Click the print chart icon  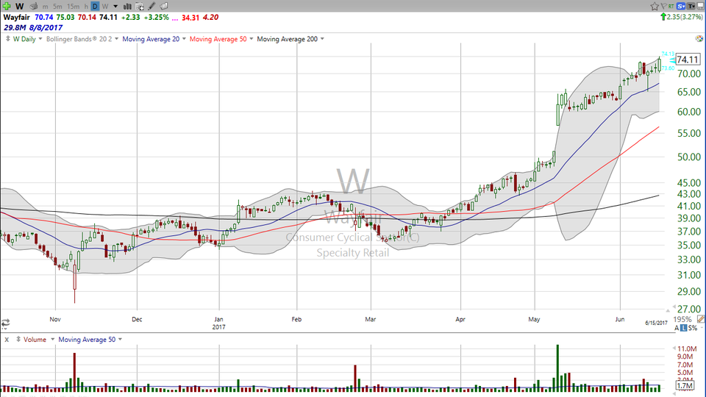33,7
